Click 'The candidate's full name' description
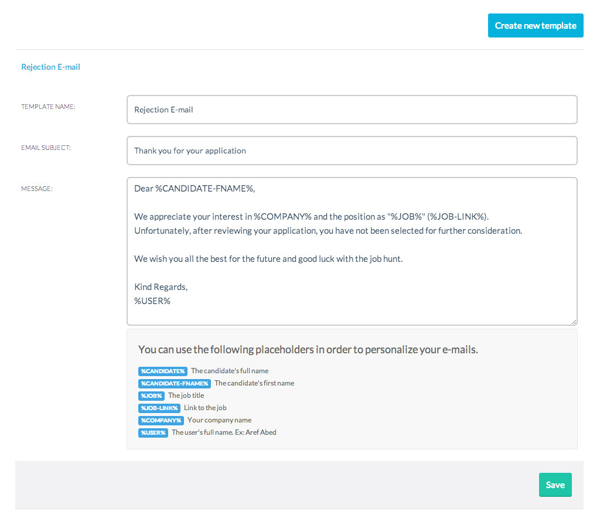 (x=230, y=371)
